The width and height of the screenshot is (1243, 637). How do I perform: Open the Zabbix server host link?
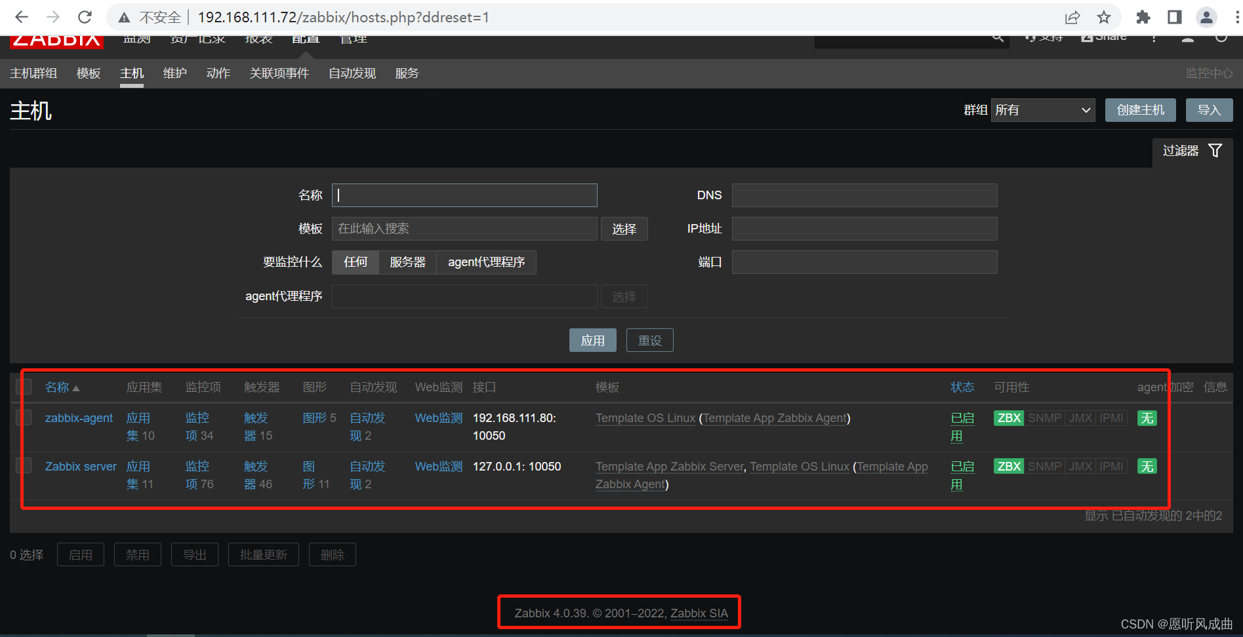pyautogui.click(x=81, y=467)
